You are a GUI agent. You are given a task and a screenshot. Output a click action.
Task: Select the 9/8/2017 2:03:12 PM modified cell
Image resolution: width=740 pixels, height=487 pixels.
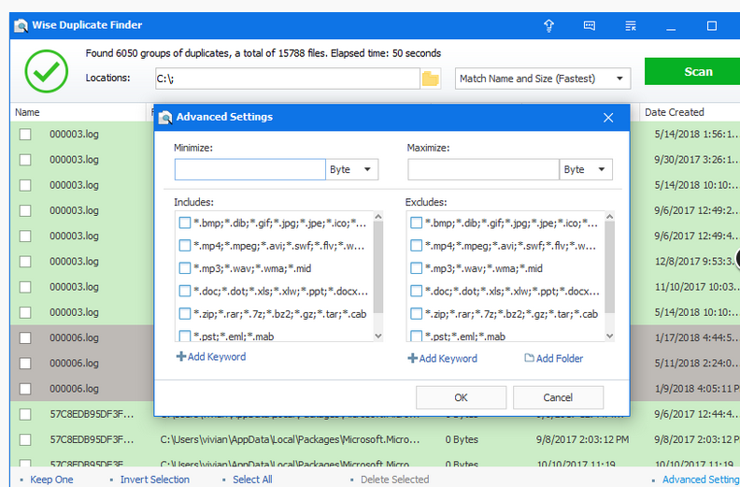click(582, 439)
